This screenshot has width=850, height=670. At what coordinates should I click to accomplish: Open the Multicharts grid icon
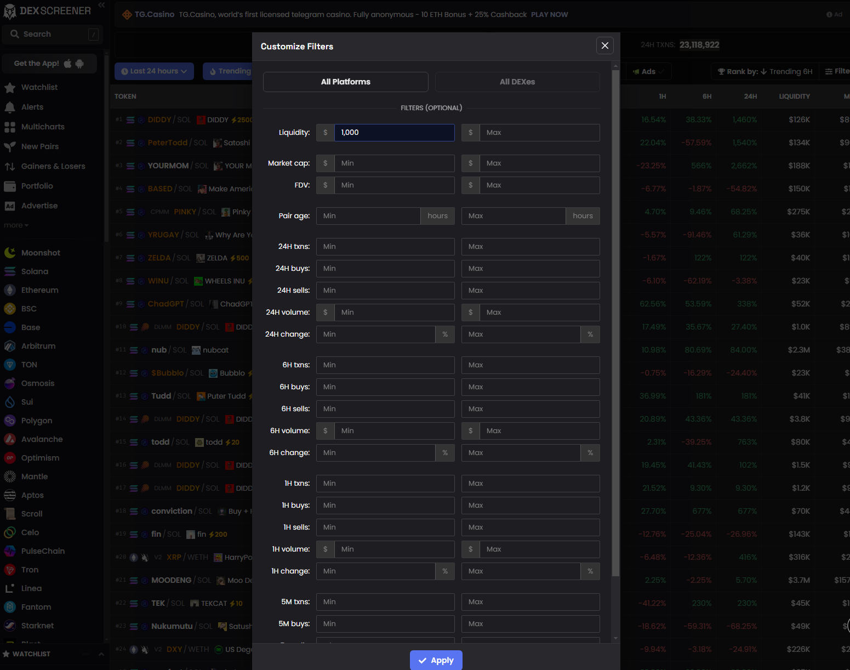tap(9, 127)
